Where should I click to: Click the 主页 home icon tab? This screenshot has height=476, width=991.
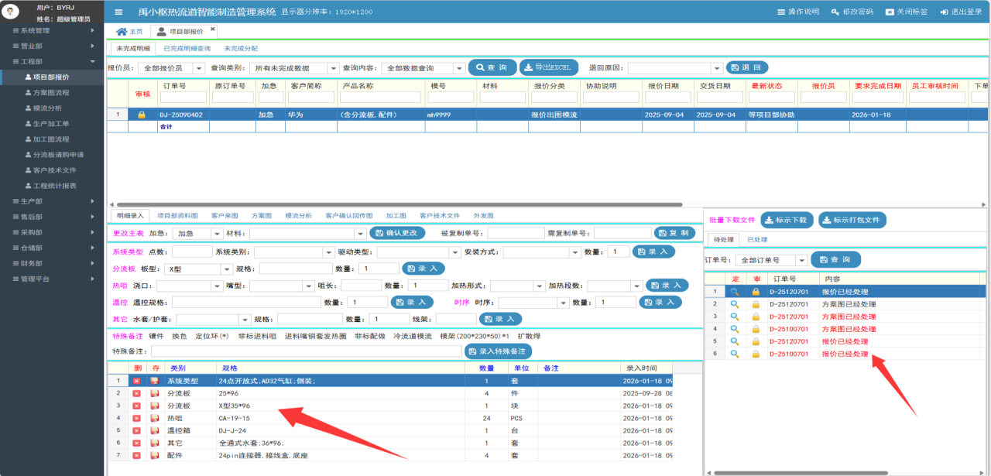(x=129, y=32)
